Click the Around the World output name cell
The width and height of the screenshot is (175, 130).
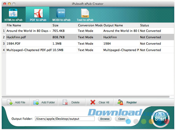(121, 31)
